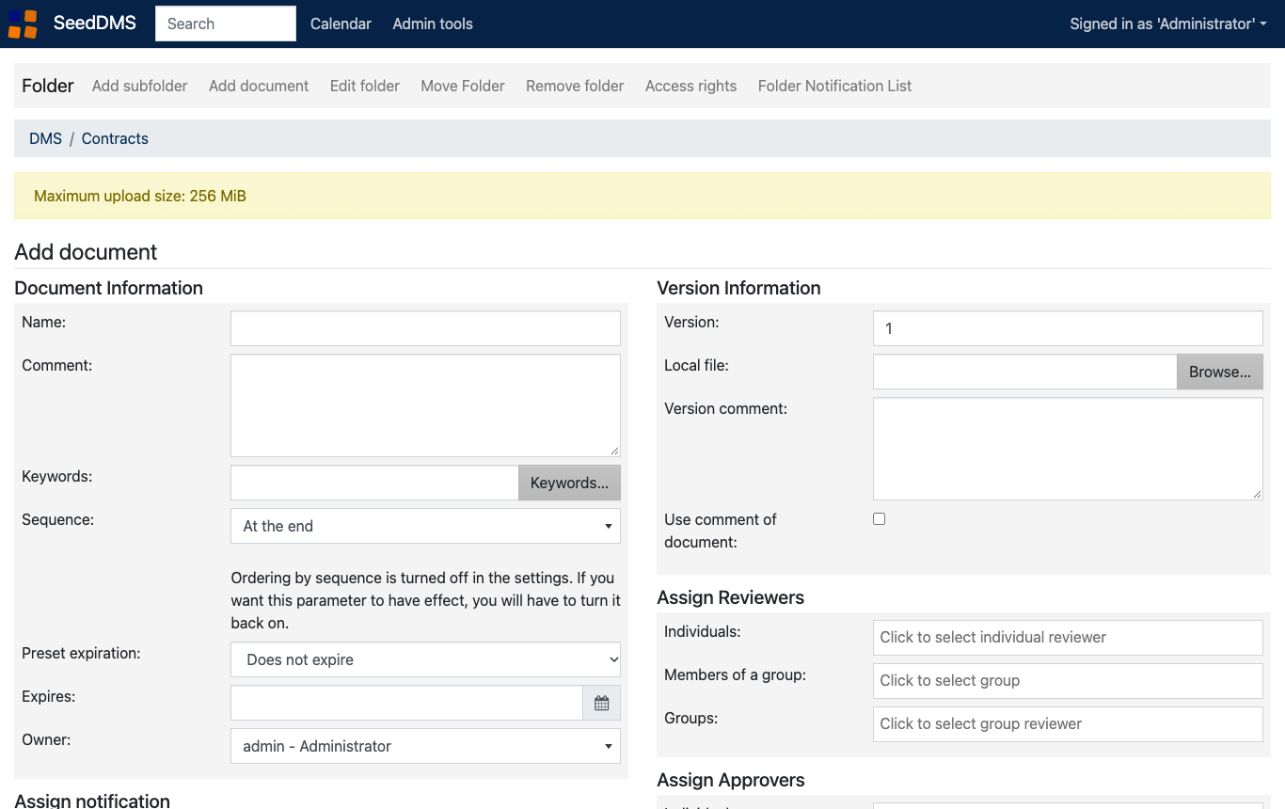Focus the Search field in the navbar

click(x=226, y=24)
